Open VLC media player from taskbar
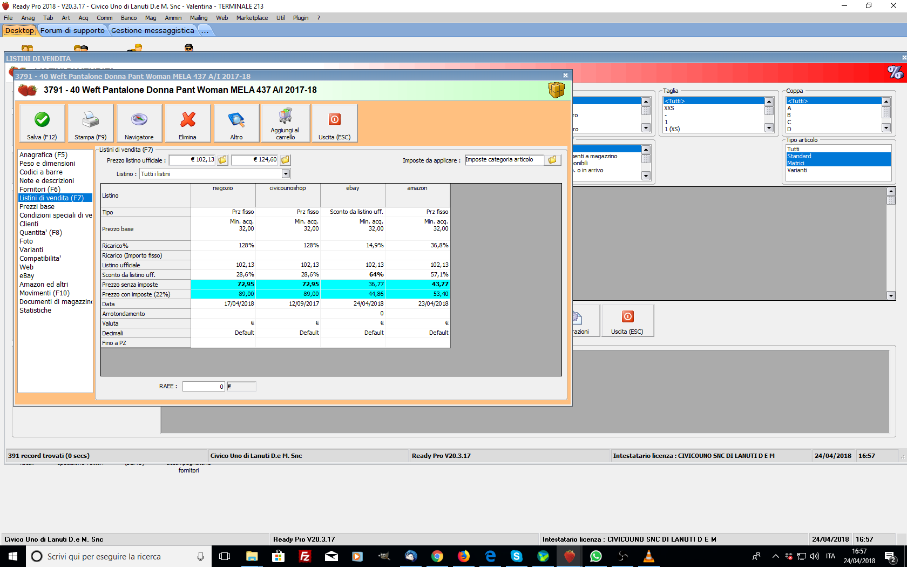 click(x=648, y=556)
